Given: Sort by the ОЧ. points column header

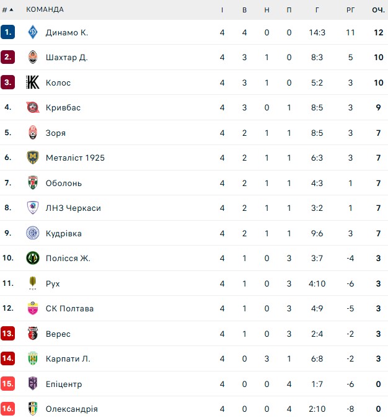Looking at the screenshot, I should click(x=378, y=9).
